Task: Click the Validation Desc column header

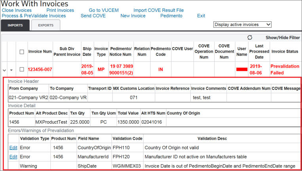Action: coord(212,139)
